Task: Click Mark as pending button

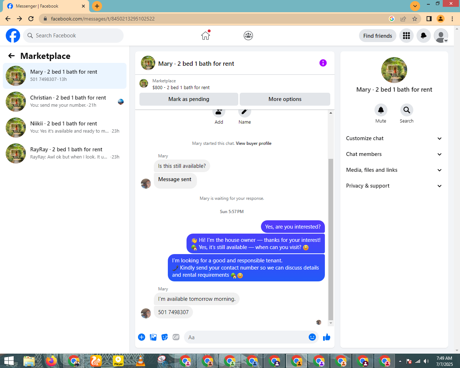Action: pos(189,99)
